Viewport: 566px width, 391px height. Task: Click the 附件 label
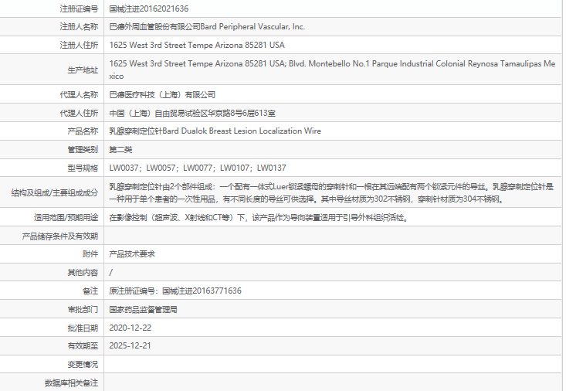[90, 254]
